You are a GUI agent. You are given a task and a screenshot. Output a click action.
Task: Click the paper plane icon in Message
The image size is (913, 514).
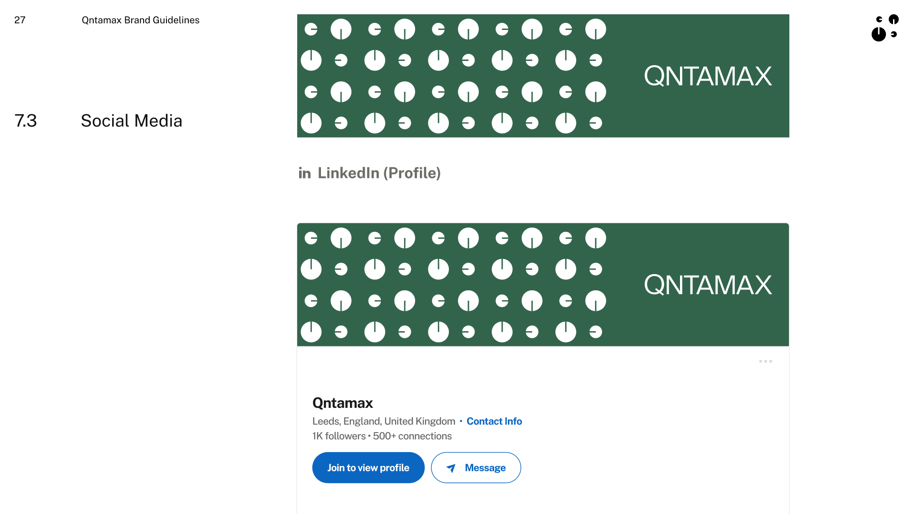pos(451,468)
